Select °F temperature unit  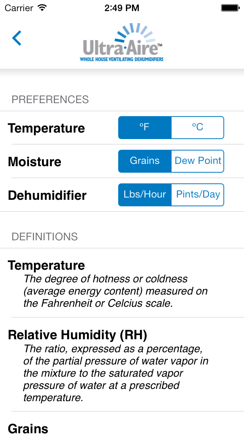pos(145,128)
